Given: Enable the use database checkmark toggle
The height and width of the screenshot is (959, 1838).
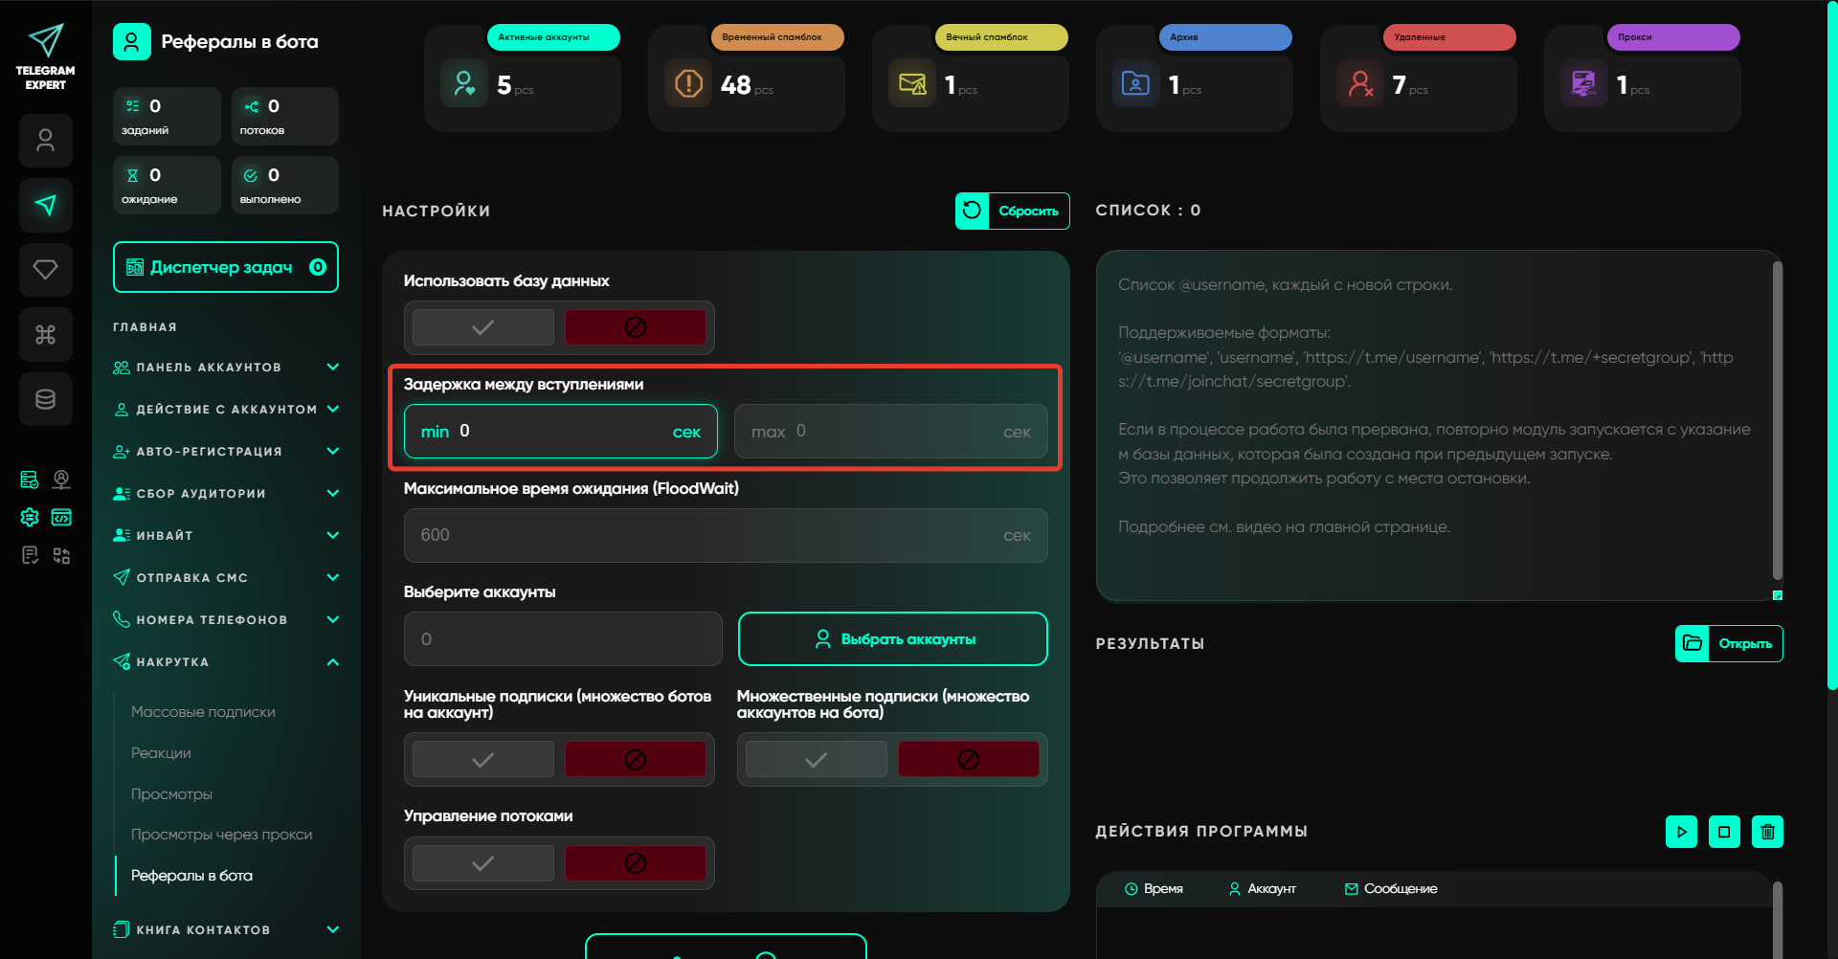Looking at the screenshot, I should pyautogui.click(x=483, y=327).
